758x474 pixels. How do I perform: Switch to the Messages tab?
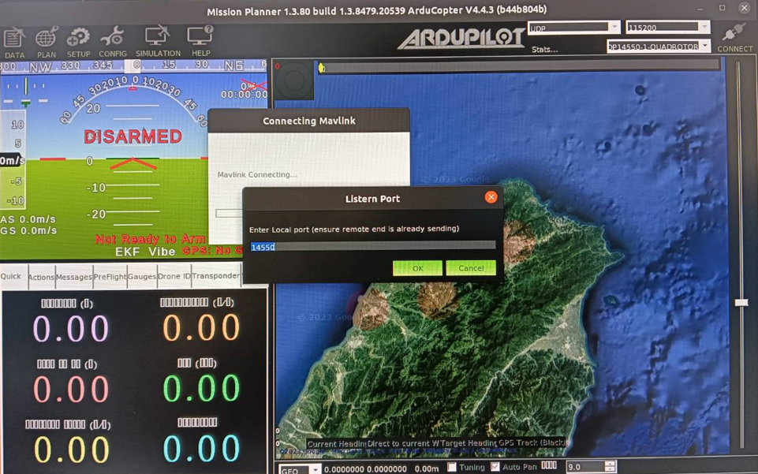click(x=73, y=277)
